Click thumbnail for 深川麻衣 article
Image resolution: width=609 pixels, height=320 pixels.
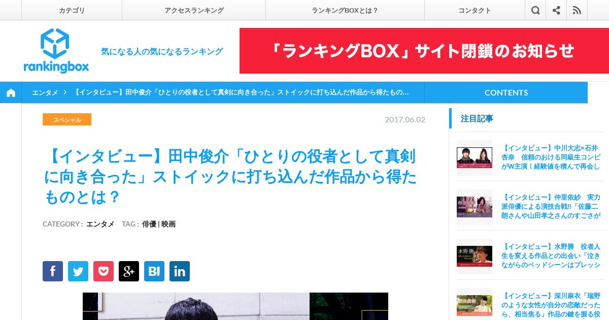click(475, 305)
